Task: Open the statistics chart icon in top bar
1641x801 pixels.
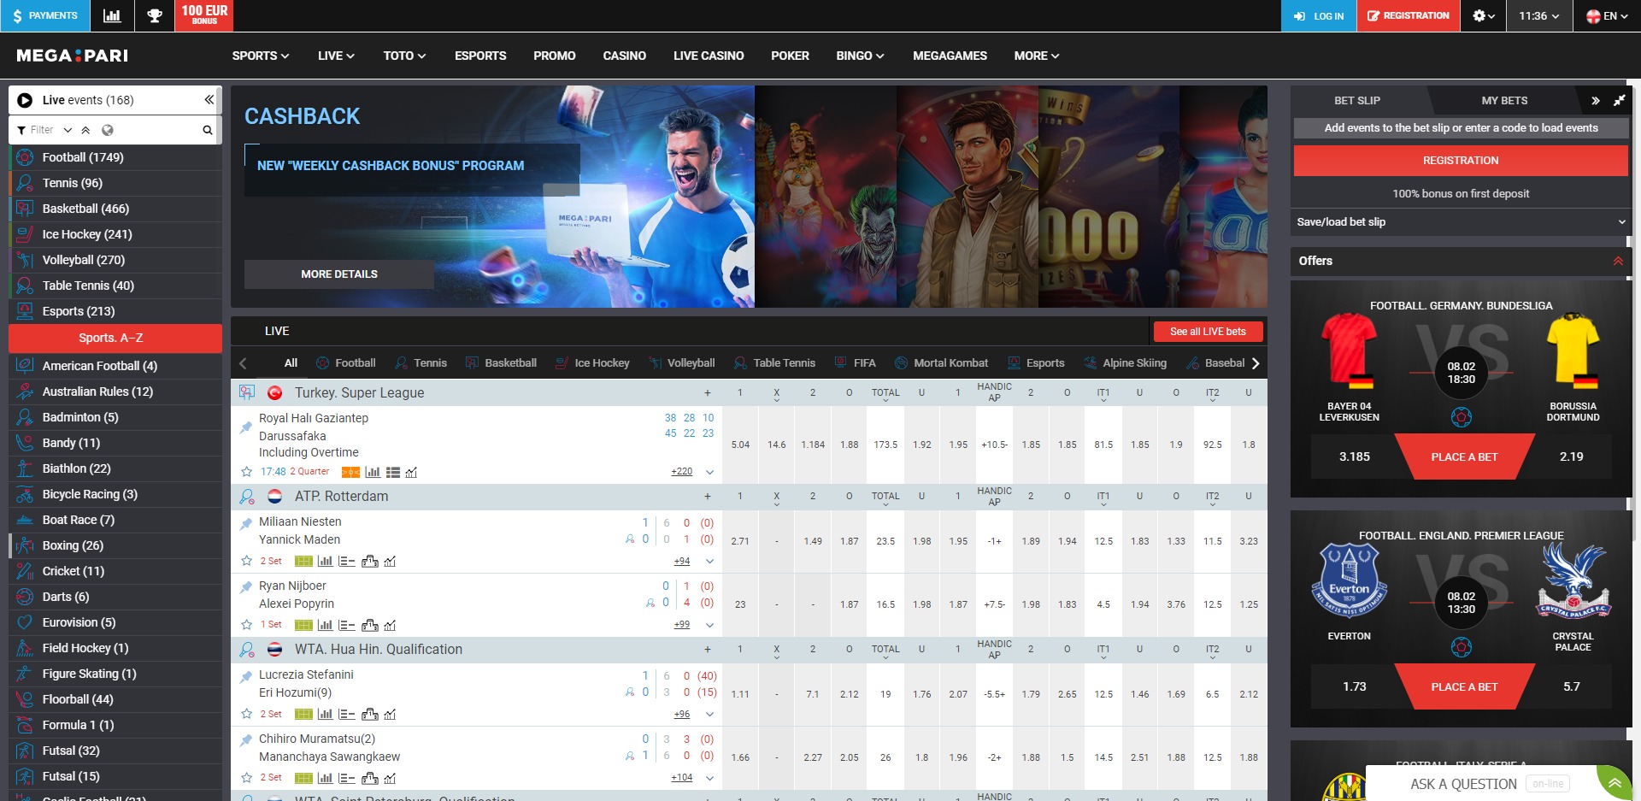Action: [x=112, y=15]
